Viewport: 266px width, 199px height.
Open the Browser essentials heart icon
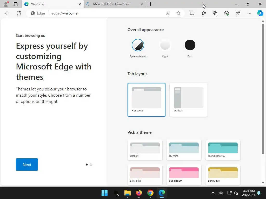pyautogui.click(x=227, y=13)
